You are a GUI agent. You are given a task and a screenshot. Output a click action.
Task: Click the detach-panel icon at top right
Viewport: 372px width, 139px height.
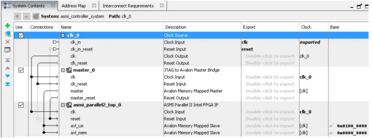(x=360, y=6)
